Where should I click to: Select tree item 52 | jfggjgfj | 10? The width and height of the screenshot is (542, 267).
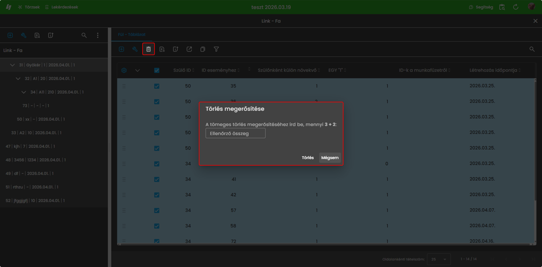point(35,200)
